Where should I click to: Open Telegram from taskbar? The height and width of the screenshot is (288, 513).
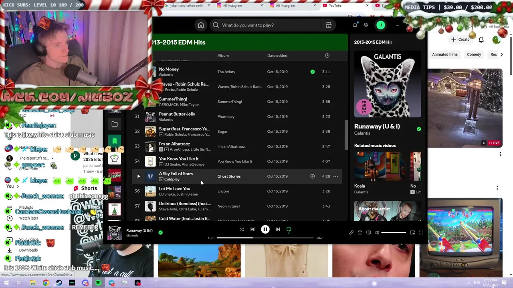(x=111, y=283)
